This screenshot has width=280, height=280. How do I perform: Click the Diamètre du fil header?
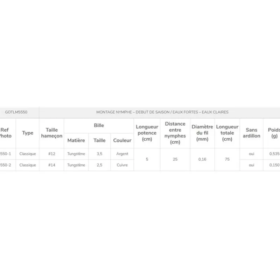tap(202, 133)
